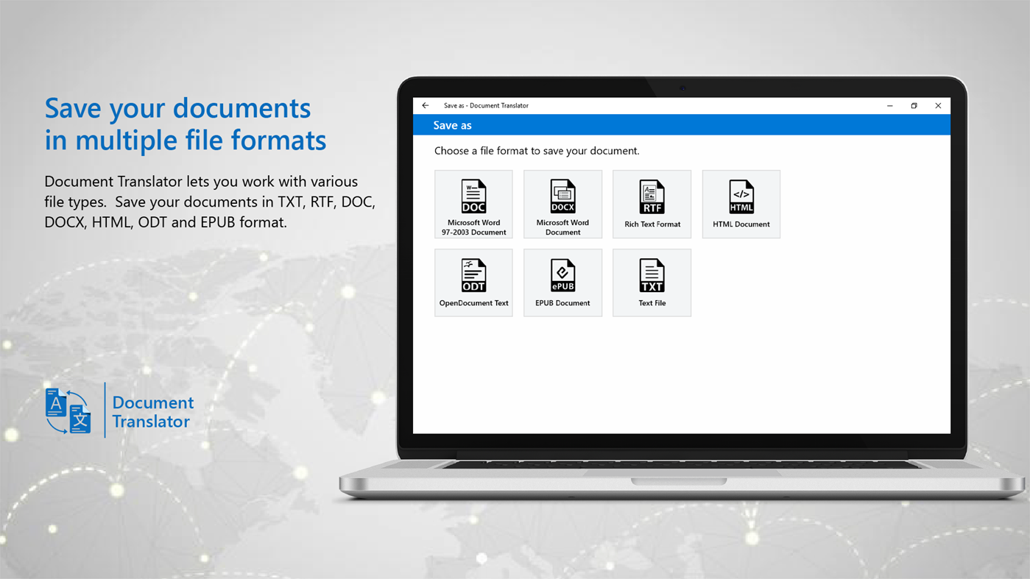Screen dimensions: 1030x579
Task: Select the OpenDocument Text tile
Action: 473,282
